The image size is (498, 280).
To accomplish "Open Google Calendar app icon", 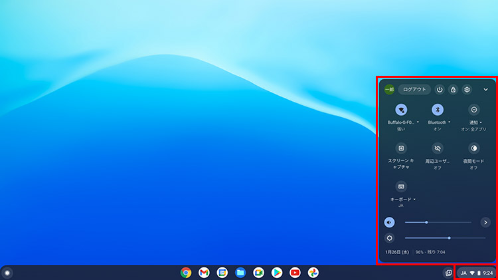I will tap(222, 272).
